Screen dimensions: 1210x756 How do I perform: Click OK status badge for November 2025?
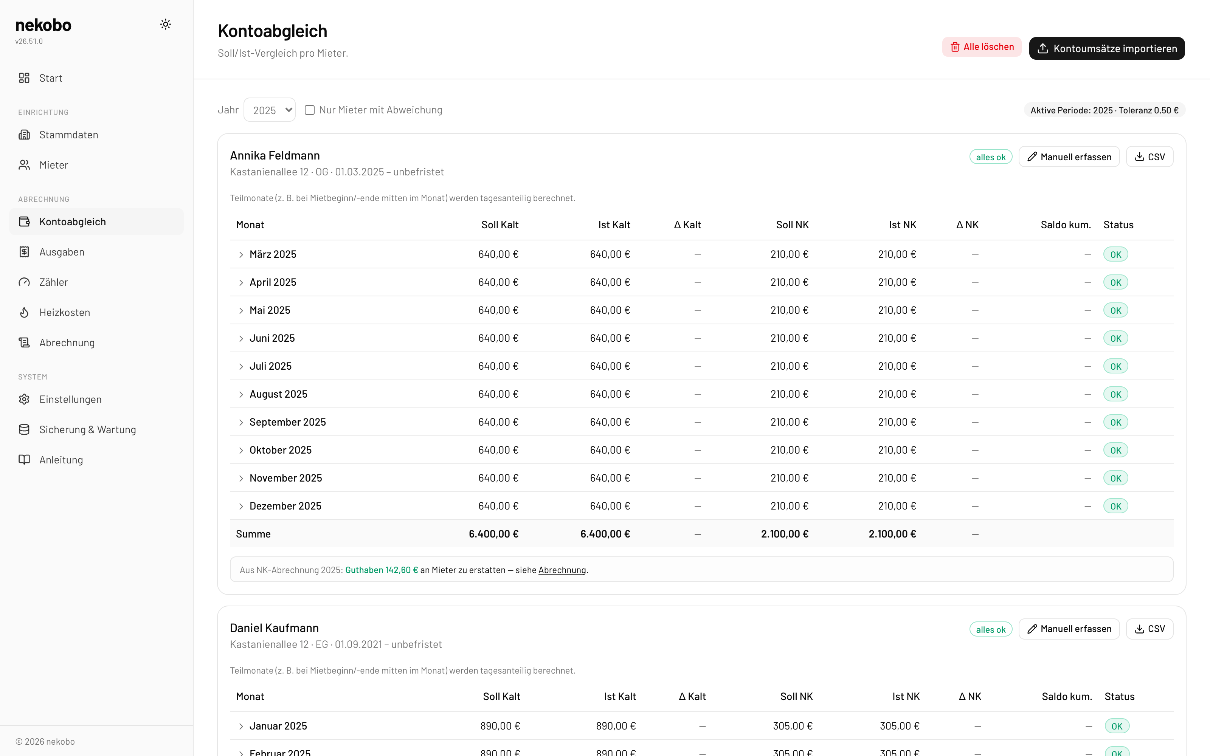[x=1115, y=479]
